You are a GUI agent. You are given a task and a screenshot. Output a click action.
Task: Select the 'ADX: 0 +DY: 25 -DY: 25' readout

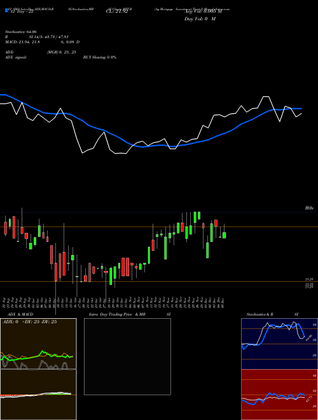tap(29, 322)
